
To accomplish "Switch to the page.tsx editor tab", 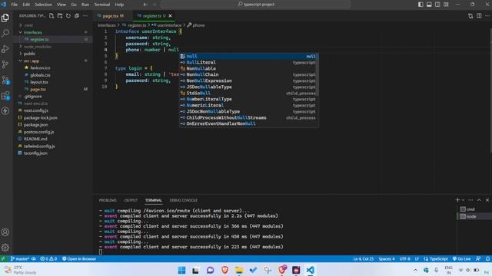I will point(111,15).
